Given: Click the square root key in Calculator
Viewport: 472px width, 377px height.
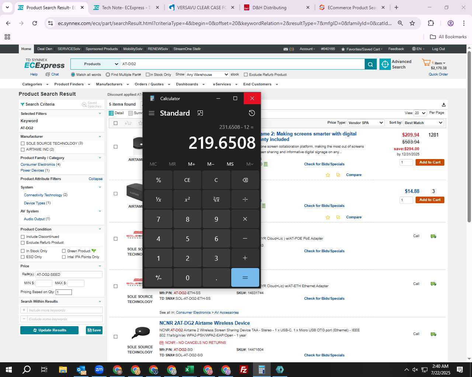Looking at the screenshot, I should pos(216,199).
